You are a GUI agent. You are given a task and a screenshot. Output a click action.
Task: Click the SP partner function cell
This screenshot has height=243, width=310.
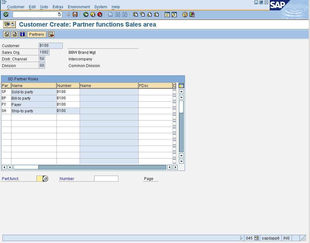point(6,92)
